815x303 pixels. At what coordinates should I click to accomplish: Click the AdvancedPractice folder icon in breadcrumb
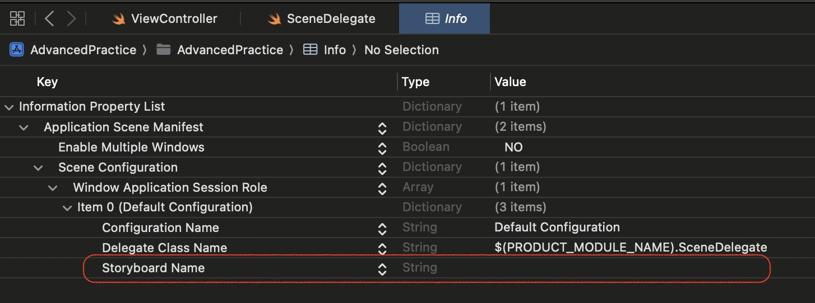[164, 50]
